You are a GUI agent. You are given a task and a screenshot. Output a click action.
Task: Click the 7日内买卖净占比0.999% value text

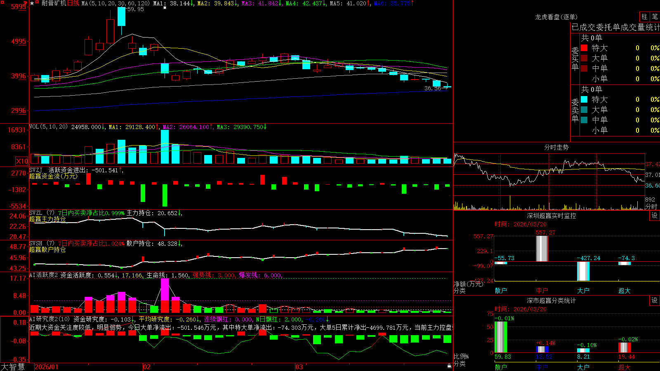tap(91, 213)
